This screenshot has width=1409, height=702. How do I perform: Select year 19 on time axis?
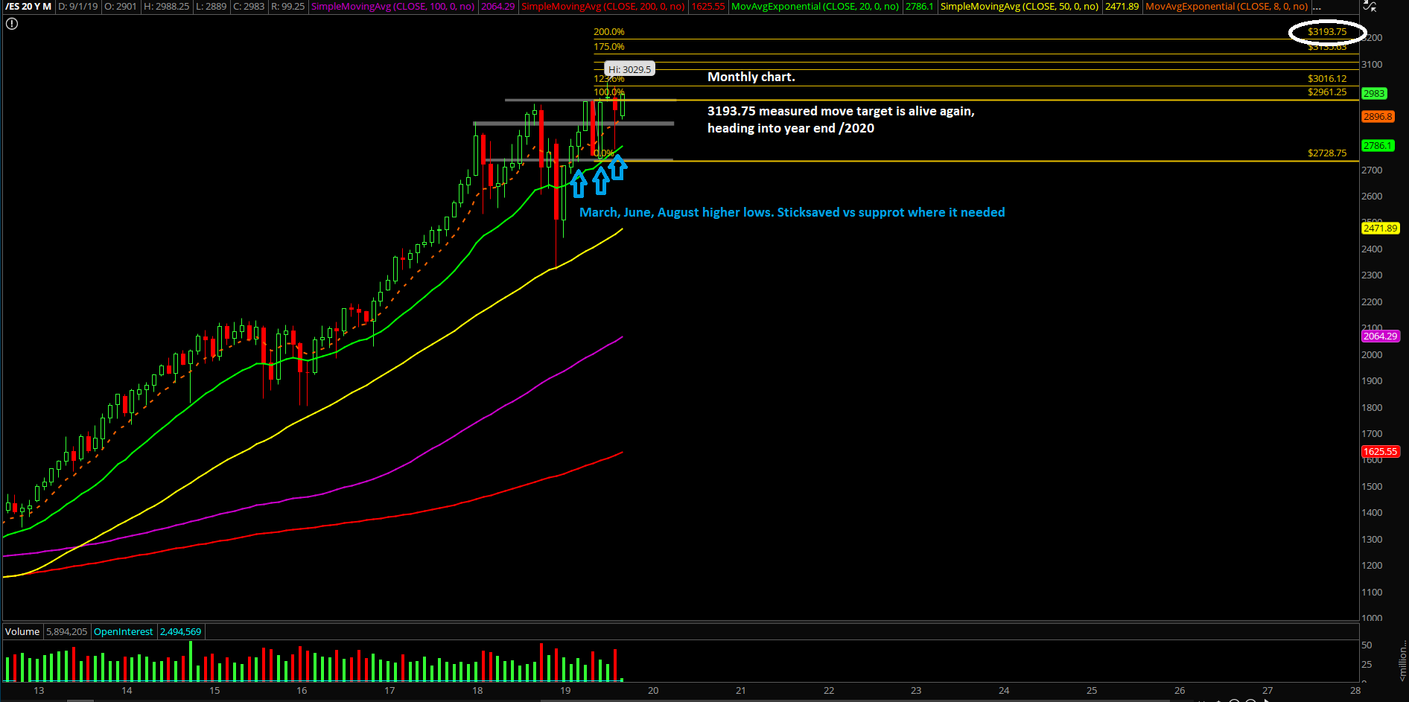pos(565,691)
